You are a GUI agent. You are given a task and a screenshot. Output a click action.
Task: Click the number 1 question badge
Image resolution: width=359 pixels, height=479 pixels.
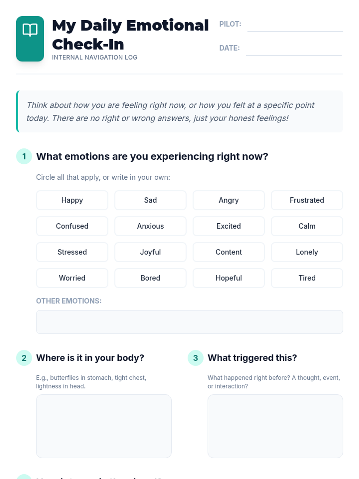(x=24, y=156)
